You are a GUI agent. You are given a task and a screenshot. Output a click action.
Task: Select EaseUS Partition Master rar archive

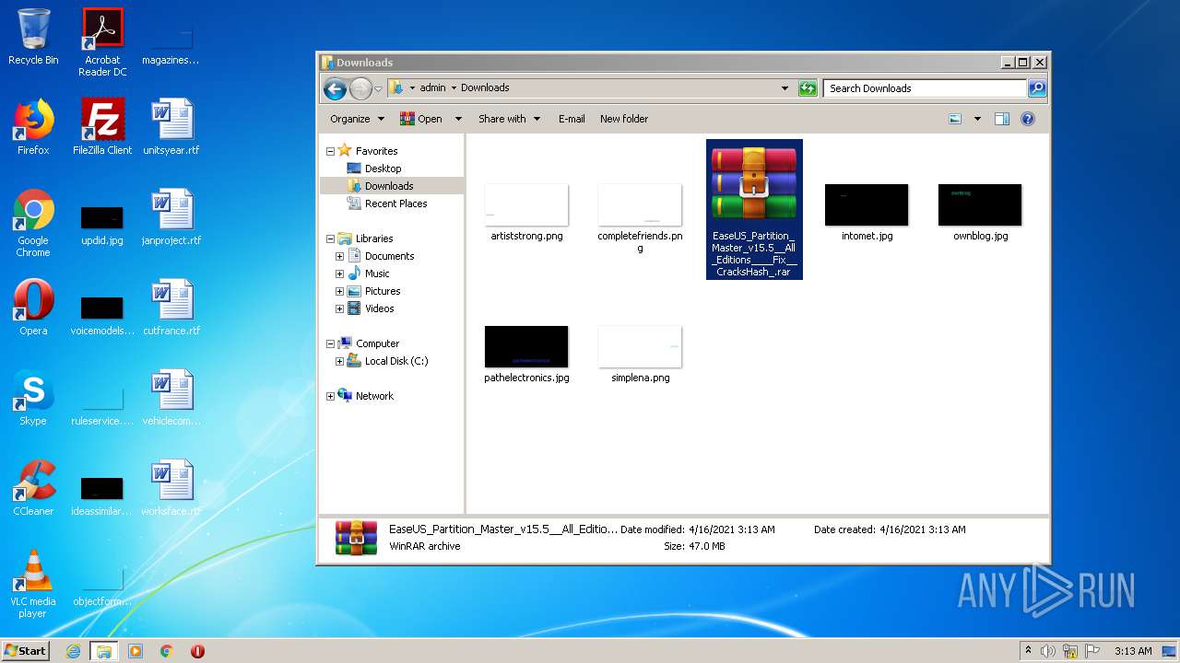coord(754,210)
